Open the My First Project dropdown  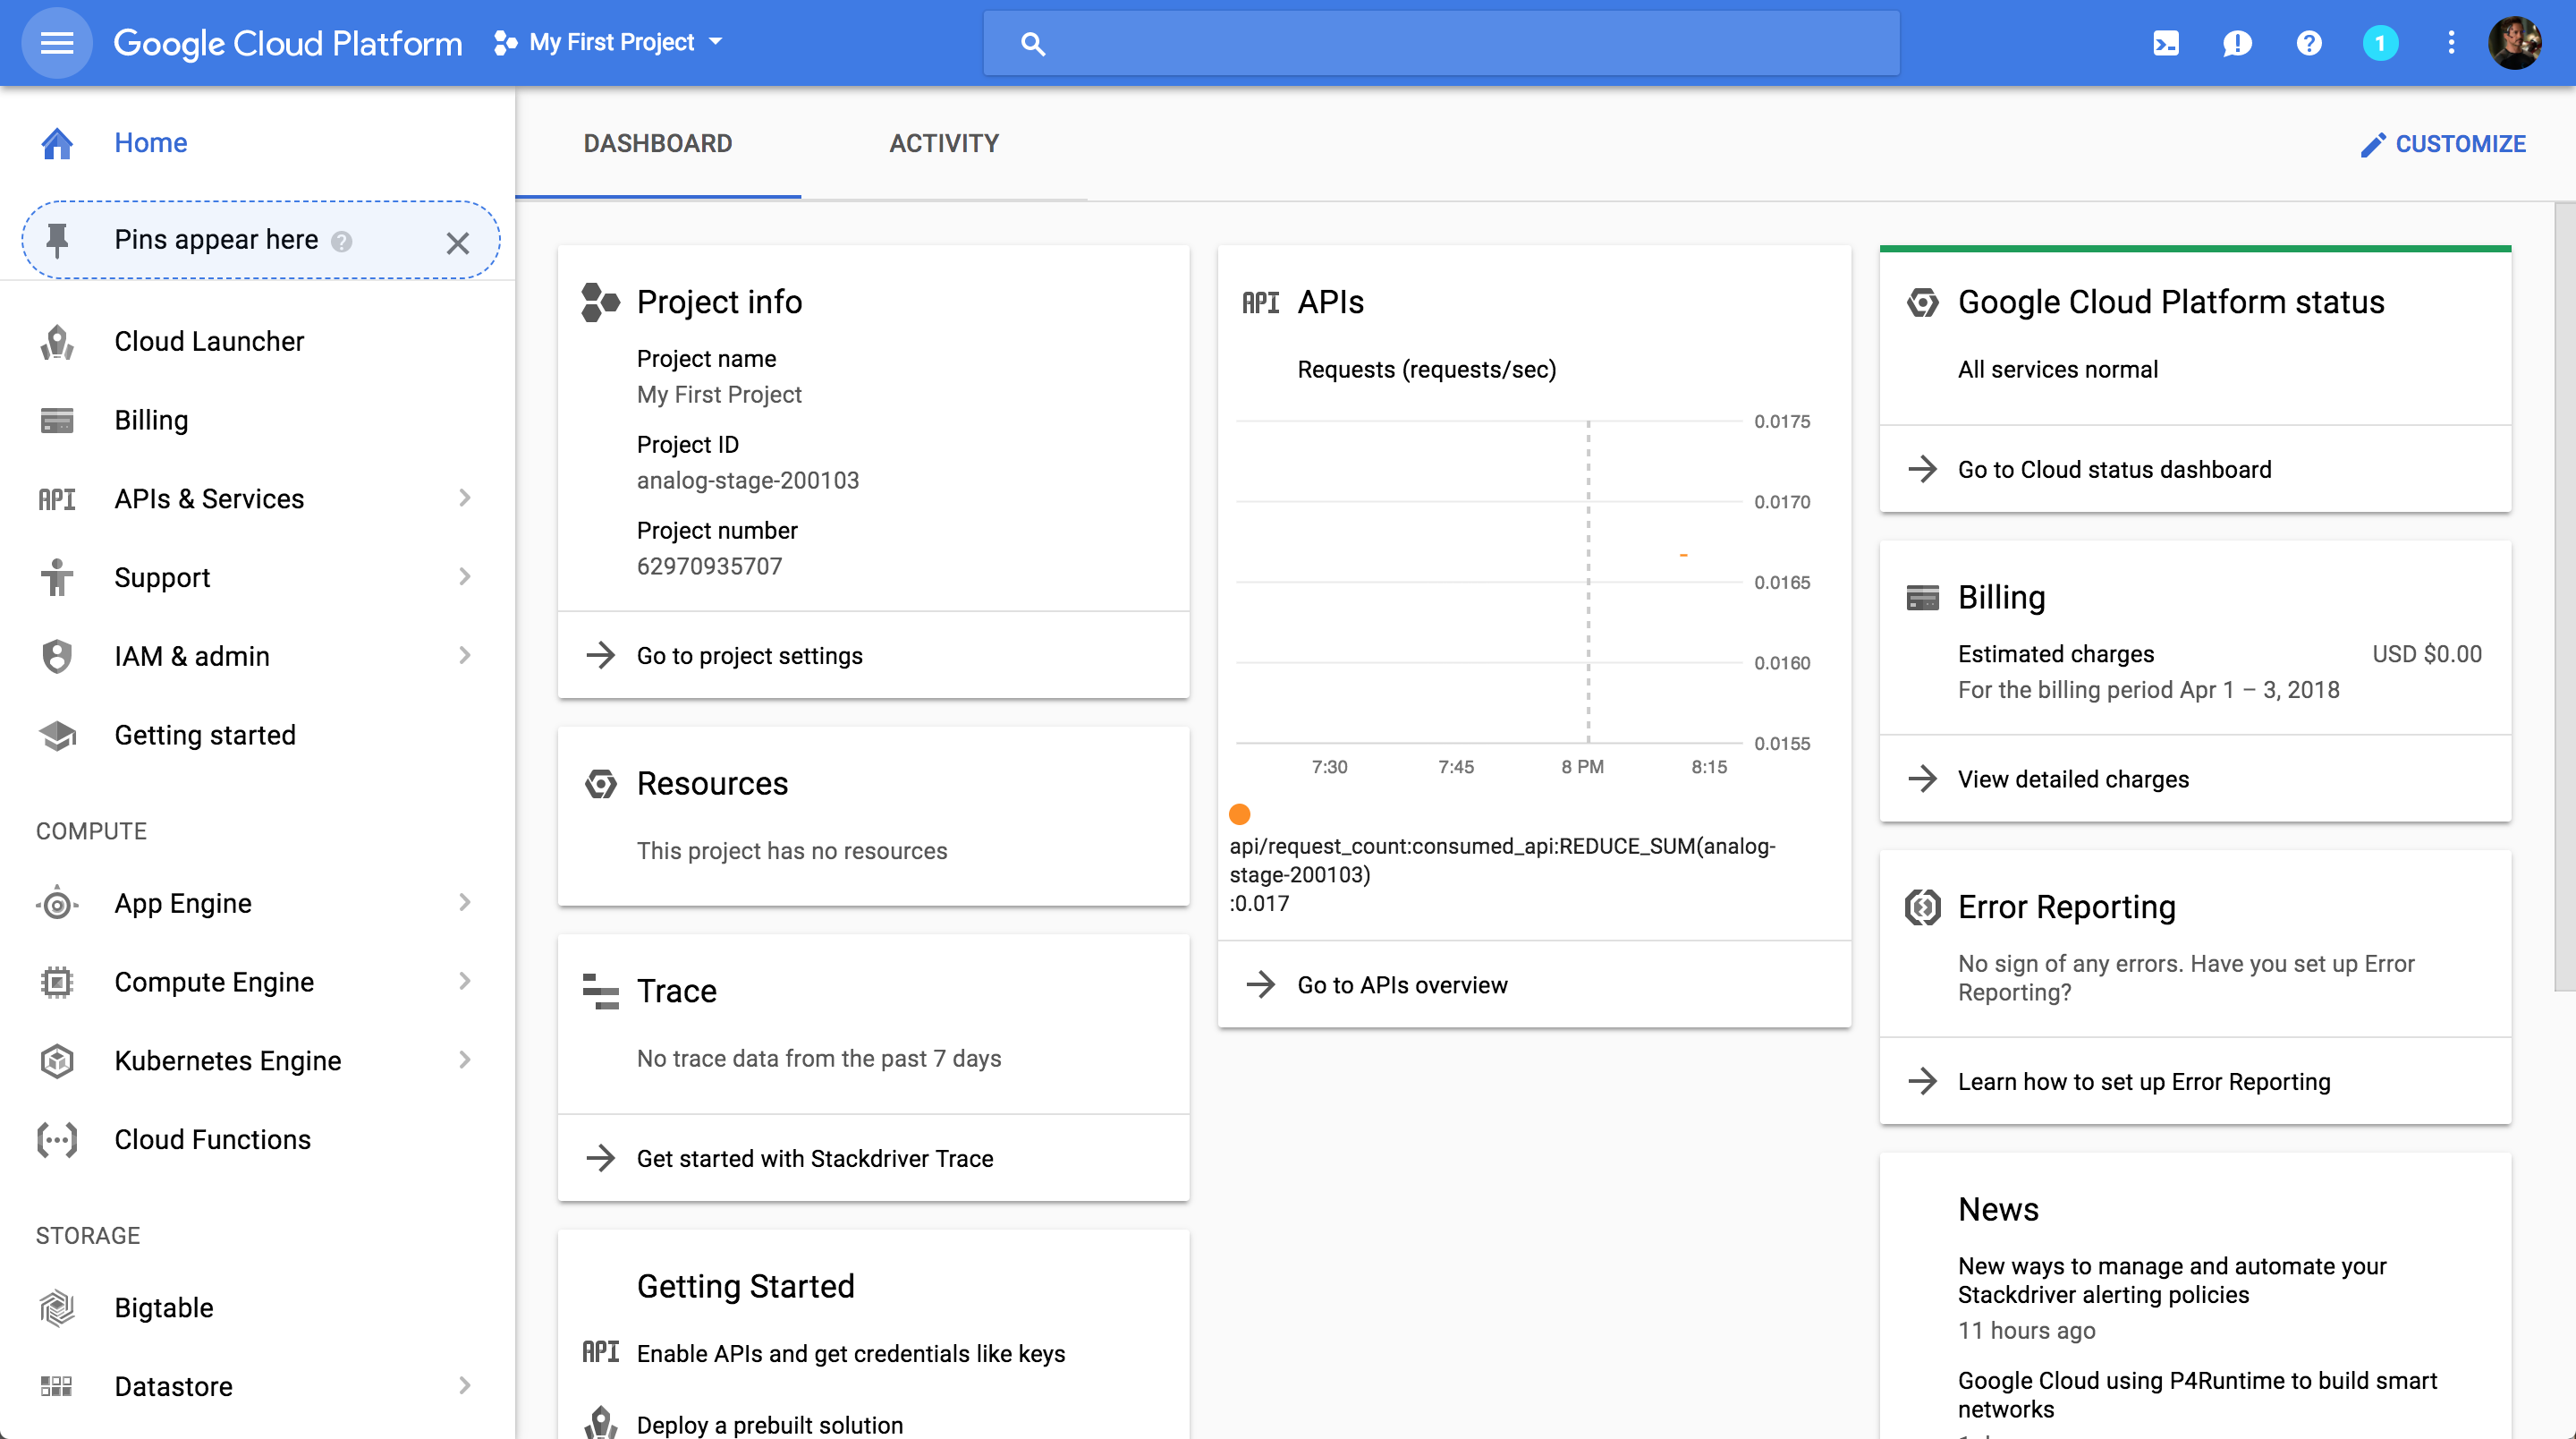click(610, 42)
